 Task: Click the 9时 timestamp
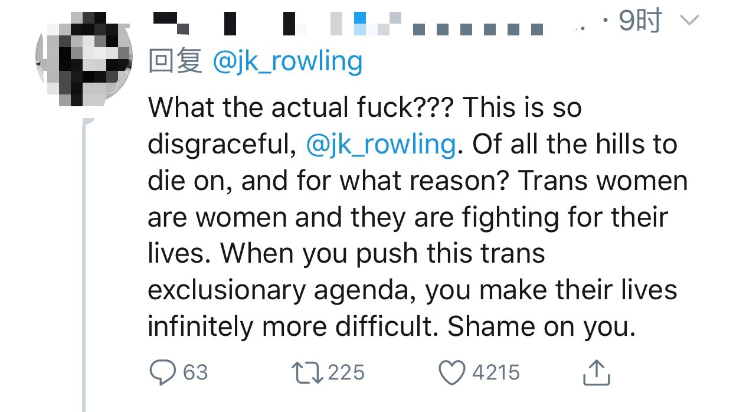coord(640,22)
